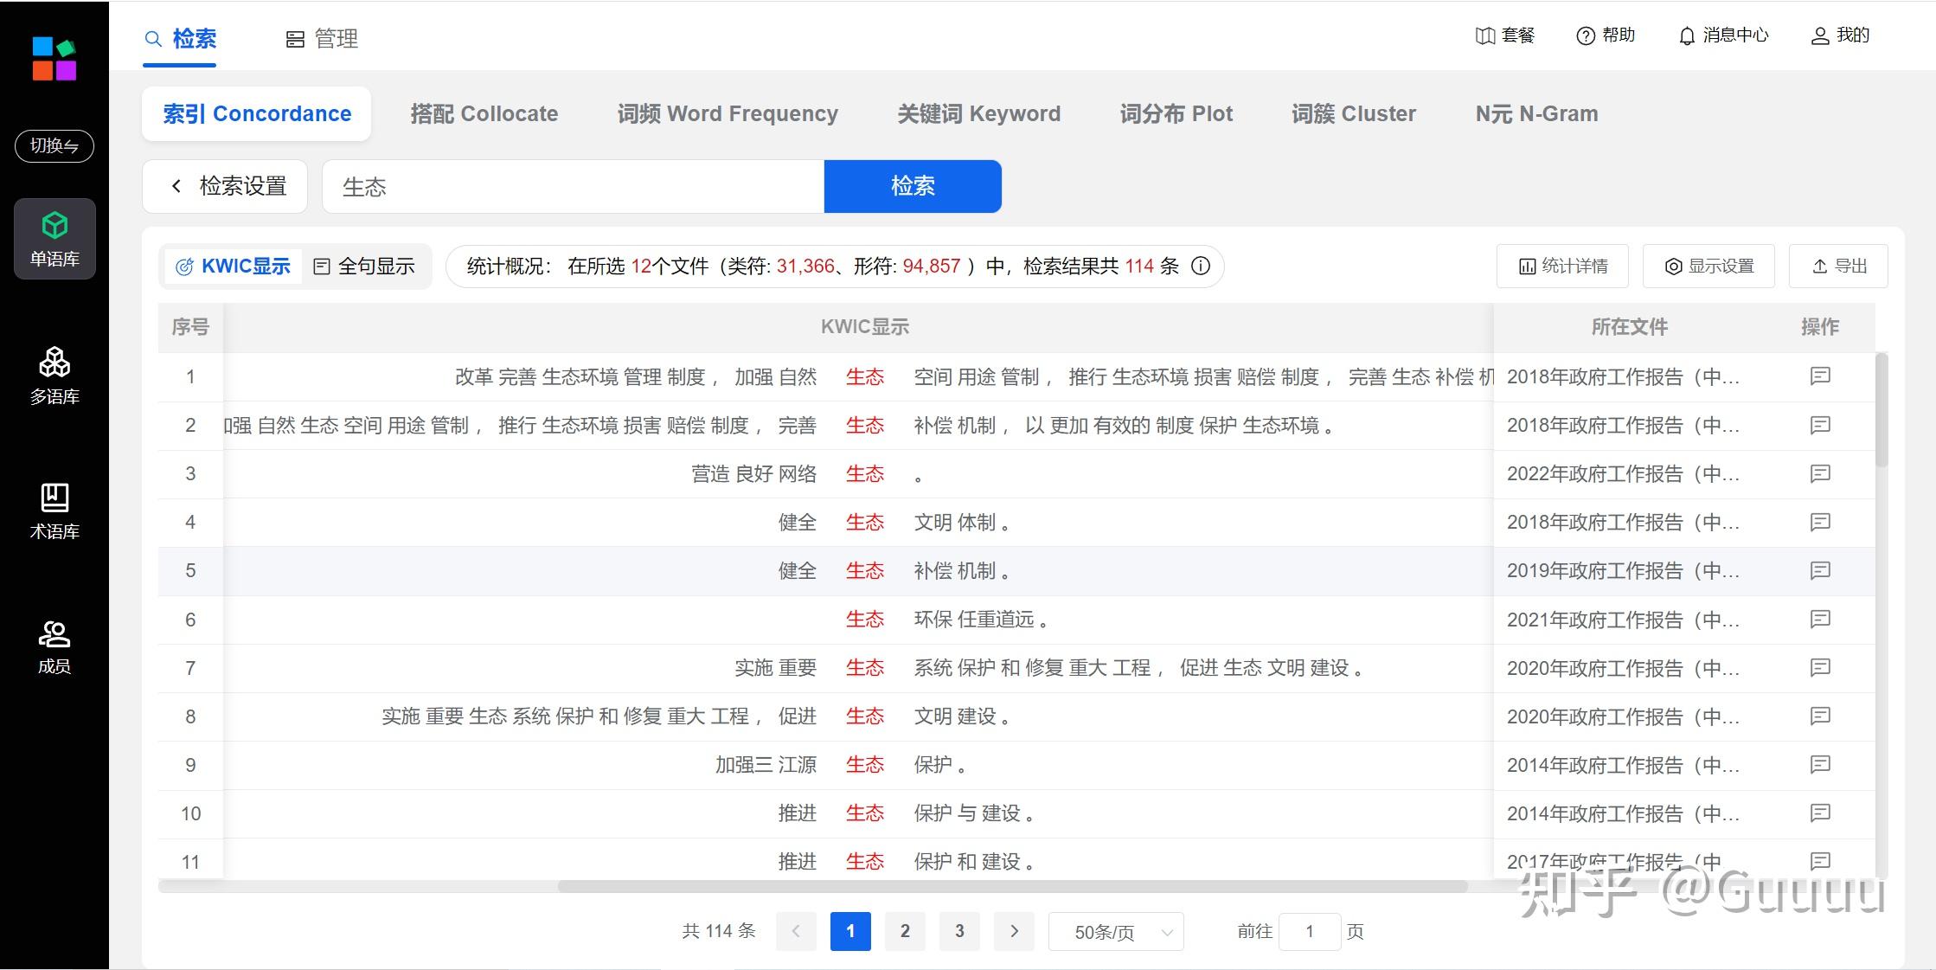1936x970 pixels.
Task: Click the info icon beside 114 条
Action: (x=1201, y=266)
